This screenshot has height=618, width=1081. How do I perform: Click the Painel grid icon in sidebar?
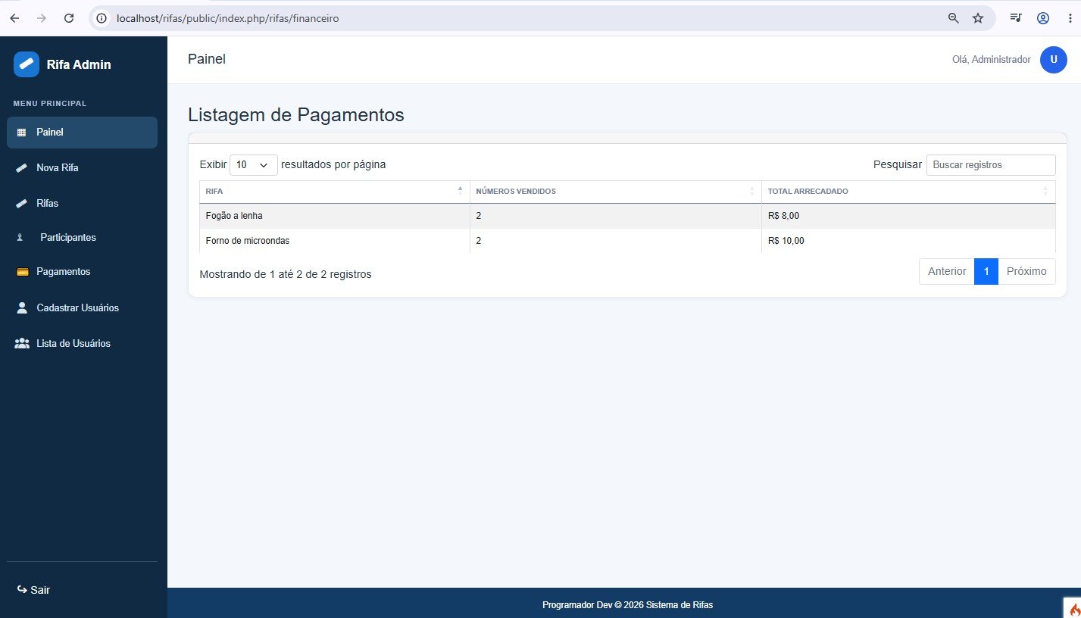coord(21,133)
